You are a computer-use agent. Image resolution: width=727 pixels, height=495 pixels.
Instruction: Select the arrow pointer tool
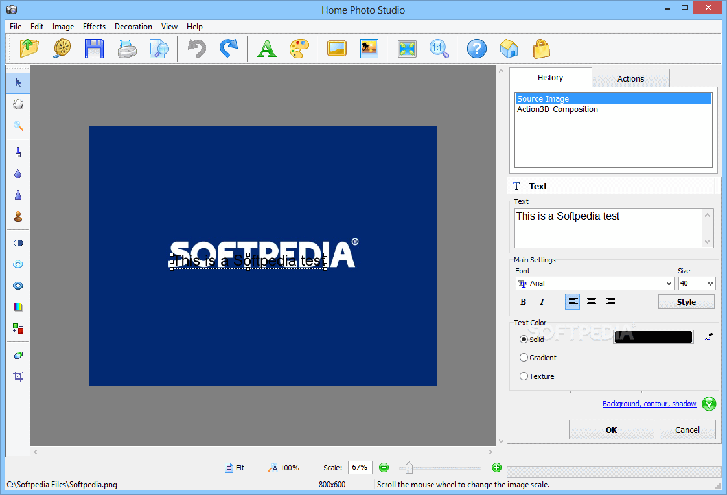tap(18, 83)
